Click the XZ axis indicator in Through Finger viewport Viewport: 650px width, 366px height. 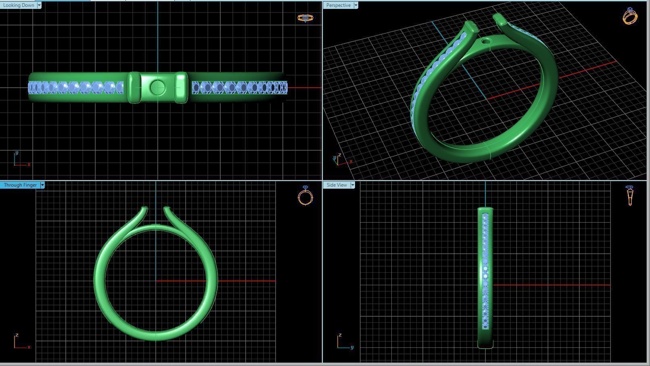coord(21,341)
